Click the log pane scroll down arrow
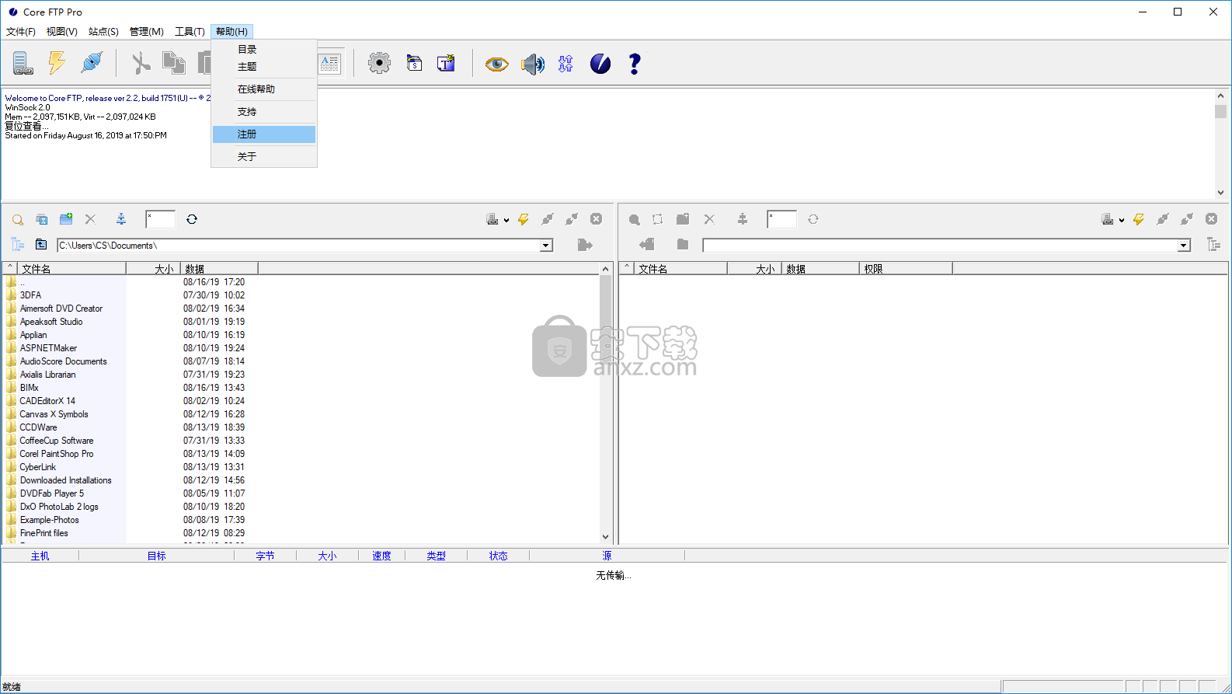The image size is (1232, 694). [1220, 192]
